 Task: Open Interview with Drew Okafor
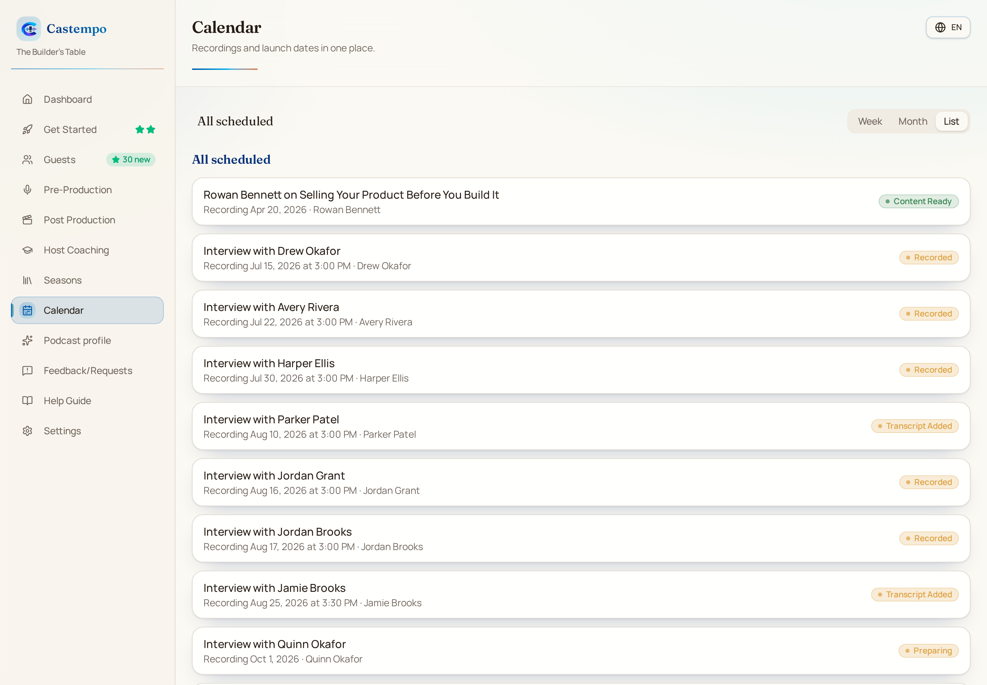point(581,258)
